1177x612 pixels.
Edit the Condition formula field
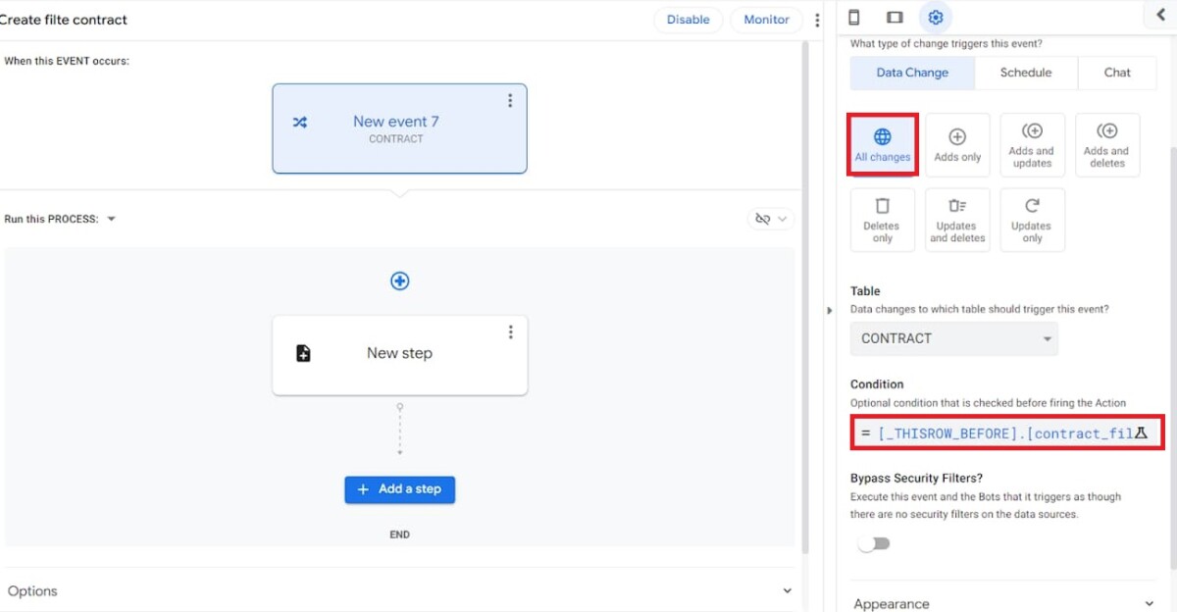click(1000, 433)
